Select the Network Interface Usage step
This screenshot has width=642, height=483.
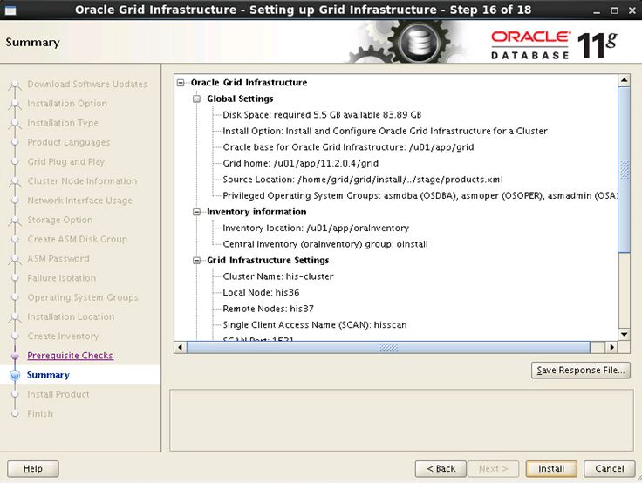[x=80, y=201]
